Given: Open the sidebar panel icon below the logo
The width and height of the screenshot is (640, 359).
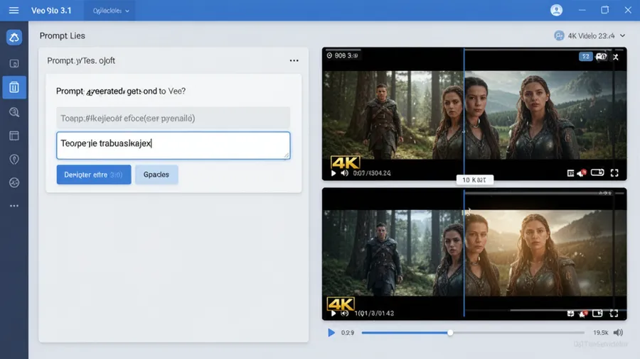Looking at the screenshot, I should click(x=14, y=63).
